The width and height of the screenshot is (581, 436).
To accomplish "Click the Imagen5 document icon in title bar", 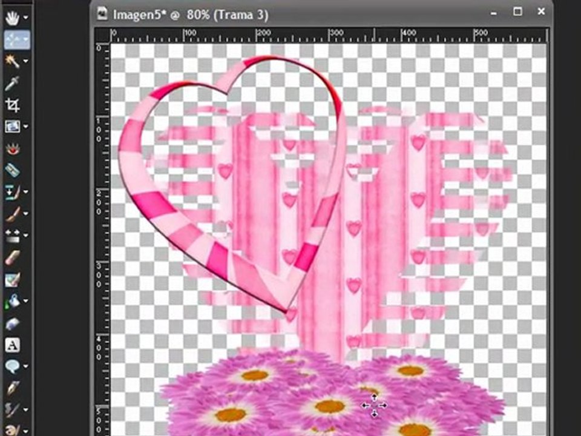I will point(102,14).
